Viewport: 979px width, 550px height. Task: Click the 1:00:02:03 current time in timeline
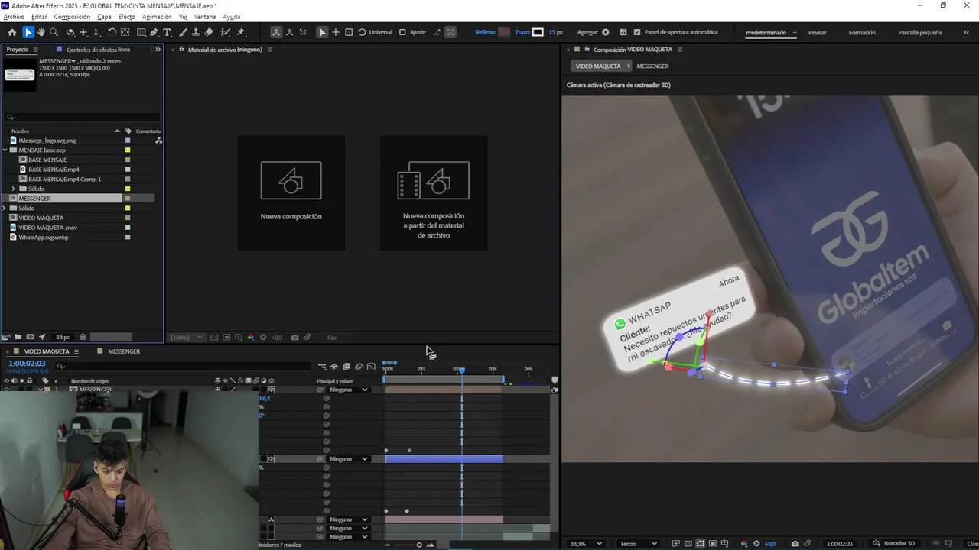coord(27,364)
